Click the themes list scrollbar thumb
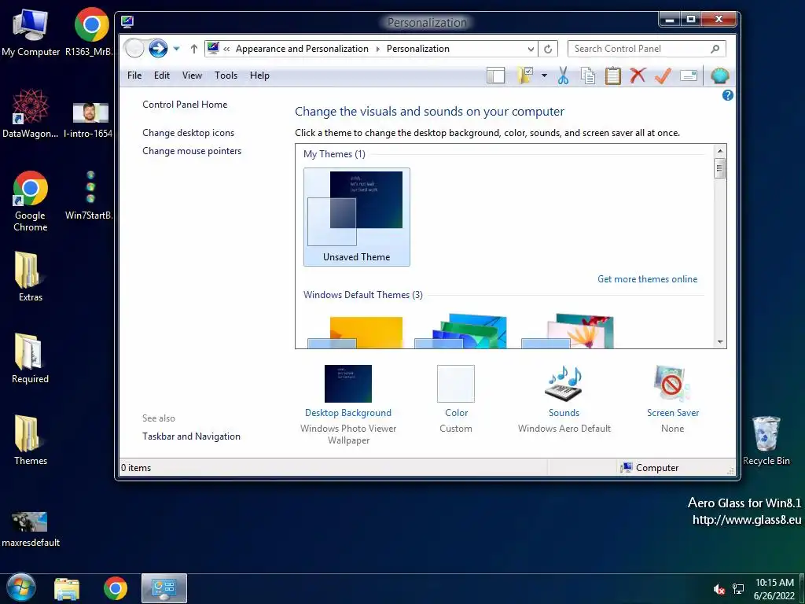 tap(720, 168)
